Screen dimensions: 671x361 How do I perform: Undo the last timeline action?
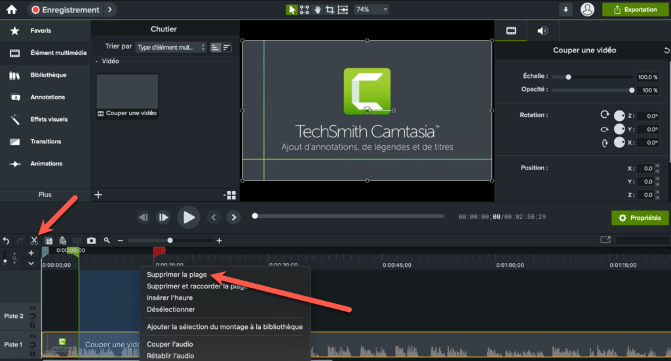6,241
